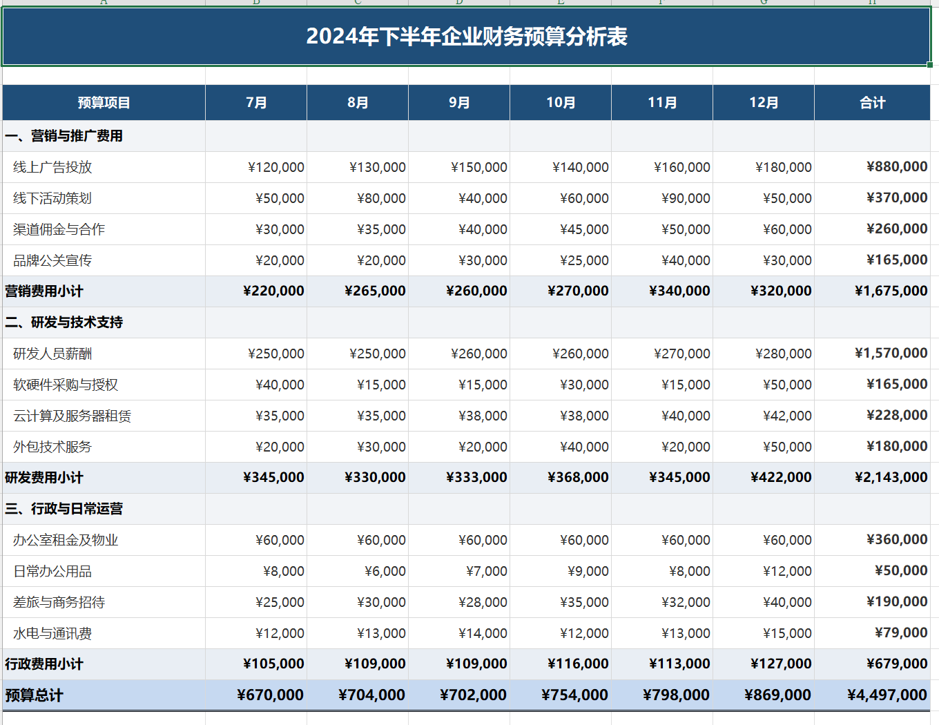The height and width of the screenshot is (725, 939).
Task: Click the 合计 header cell
Action: click(872, 103)
